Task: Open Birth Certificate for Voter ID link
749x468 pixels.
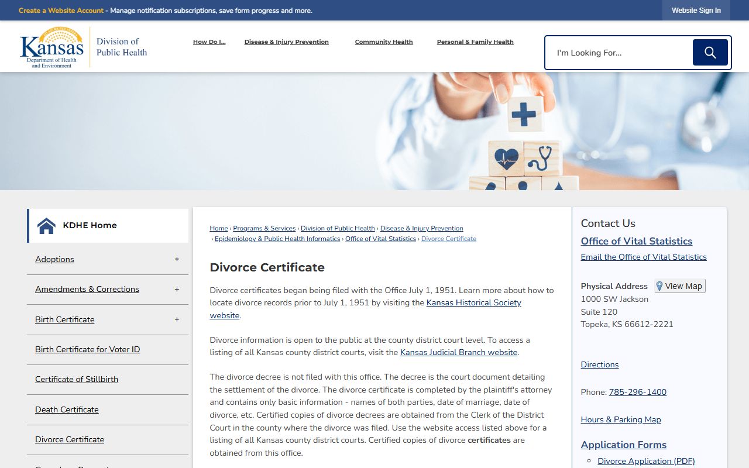Action: point(87,349)
